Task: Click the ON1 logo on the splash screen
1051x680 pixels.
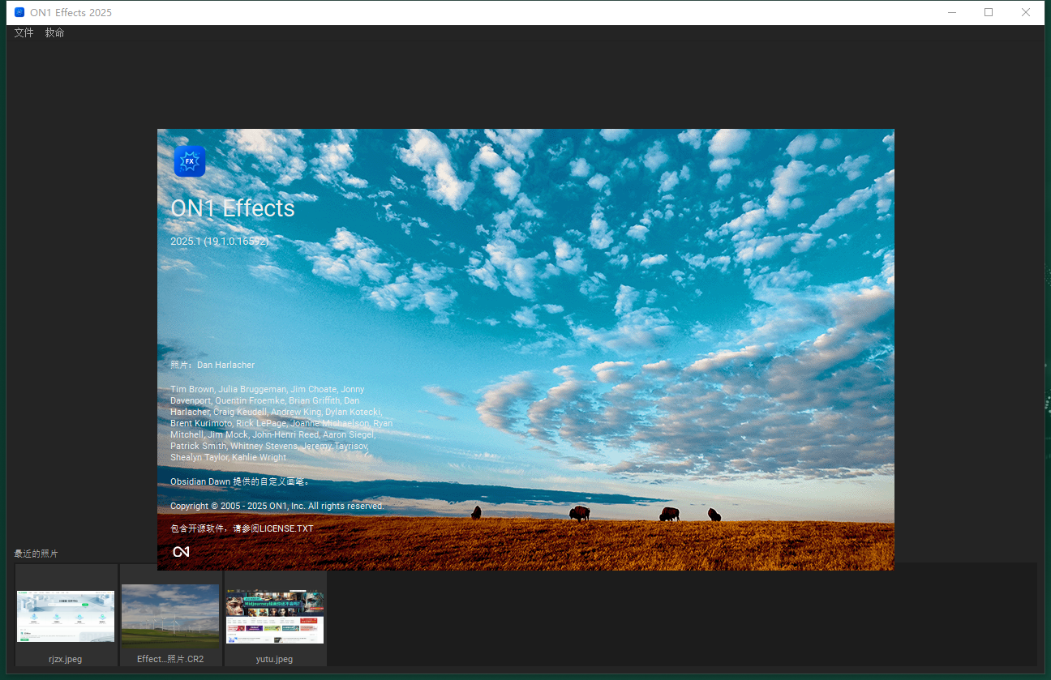Action: pyautogui.click(x=181, y=552)
